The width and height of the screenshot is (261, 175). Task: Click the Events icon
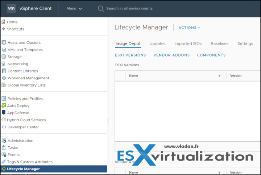4,155
